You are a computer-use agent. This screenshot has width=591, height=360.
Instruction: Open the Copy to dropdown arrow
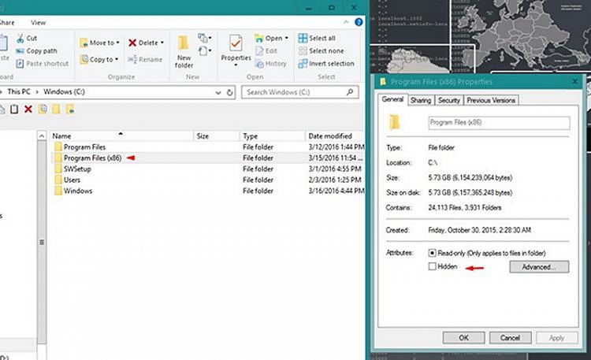117,59
